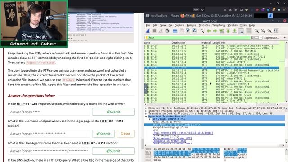Expand the Ethernet II details row
Image resolution: width=288 pixels, height=162 pixels.
[x=146, y=108]
